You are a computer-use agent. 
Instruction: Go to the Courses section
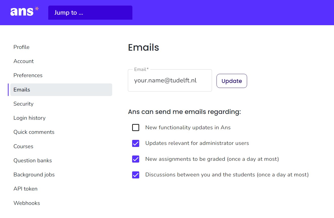click(23, 146)
